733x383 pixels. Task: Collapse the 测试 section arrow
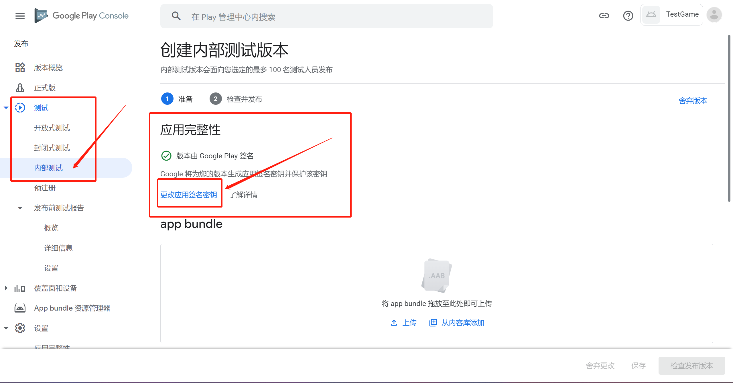(x=6, y=108)
